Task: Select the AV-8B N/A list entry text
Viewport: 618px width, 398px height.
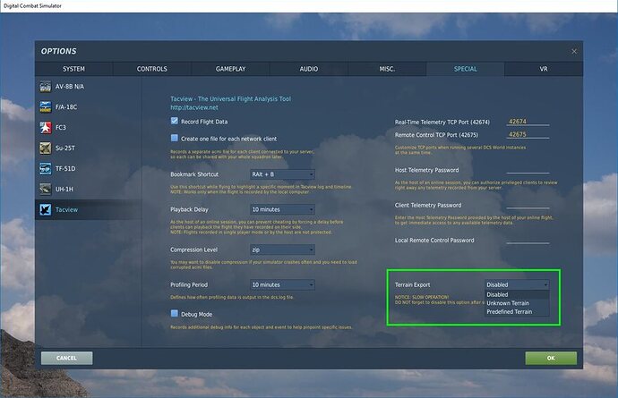Action: tap(70, 87)
